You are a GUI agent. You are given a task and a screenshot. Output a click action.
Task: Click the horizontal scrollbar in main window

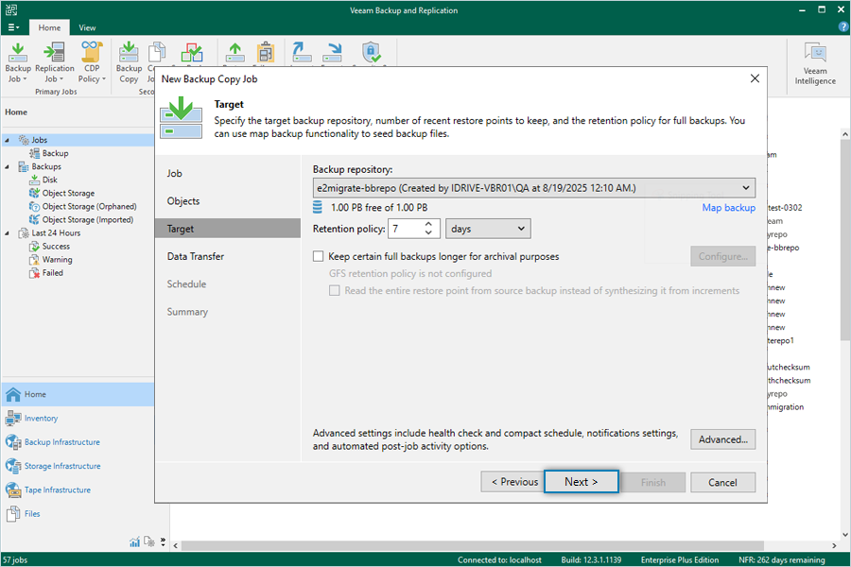coord(472,545)
